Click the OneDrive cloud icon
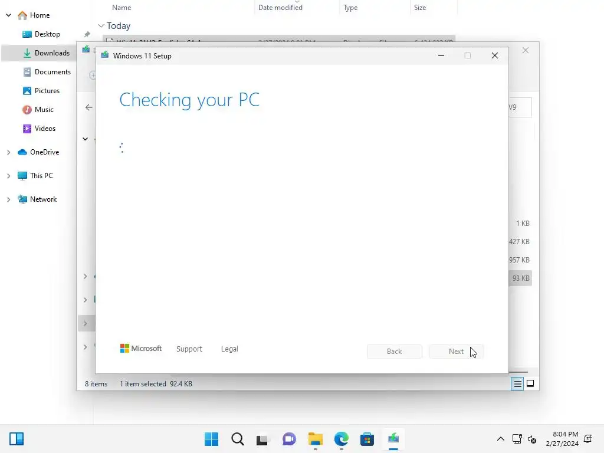This screenshot has width=604, height=453. pos(22,152)
